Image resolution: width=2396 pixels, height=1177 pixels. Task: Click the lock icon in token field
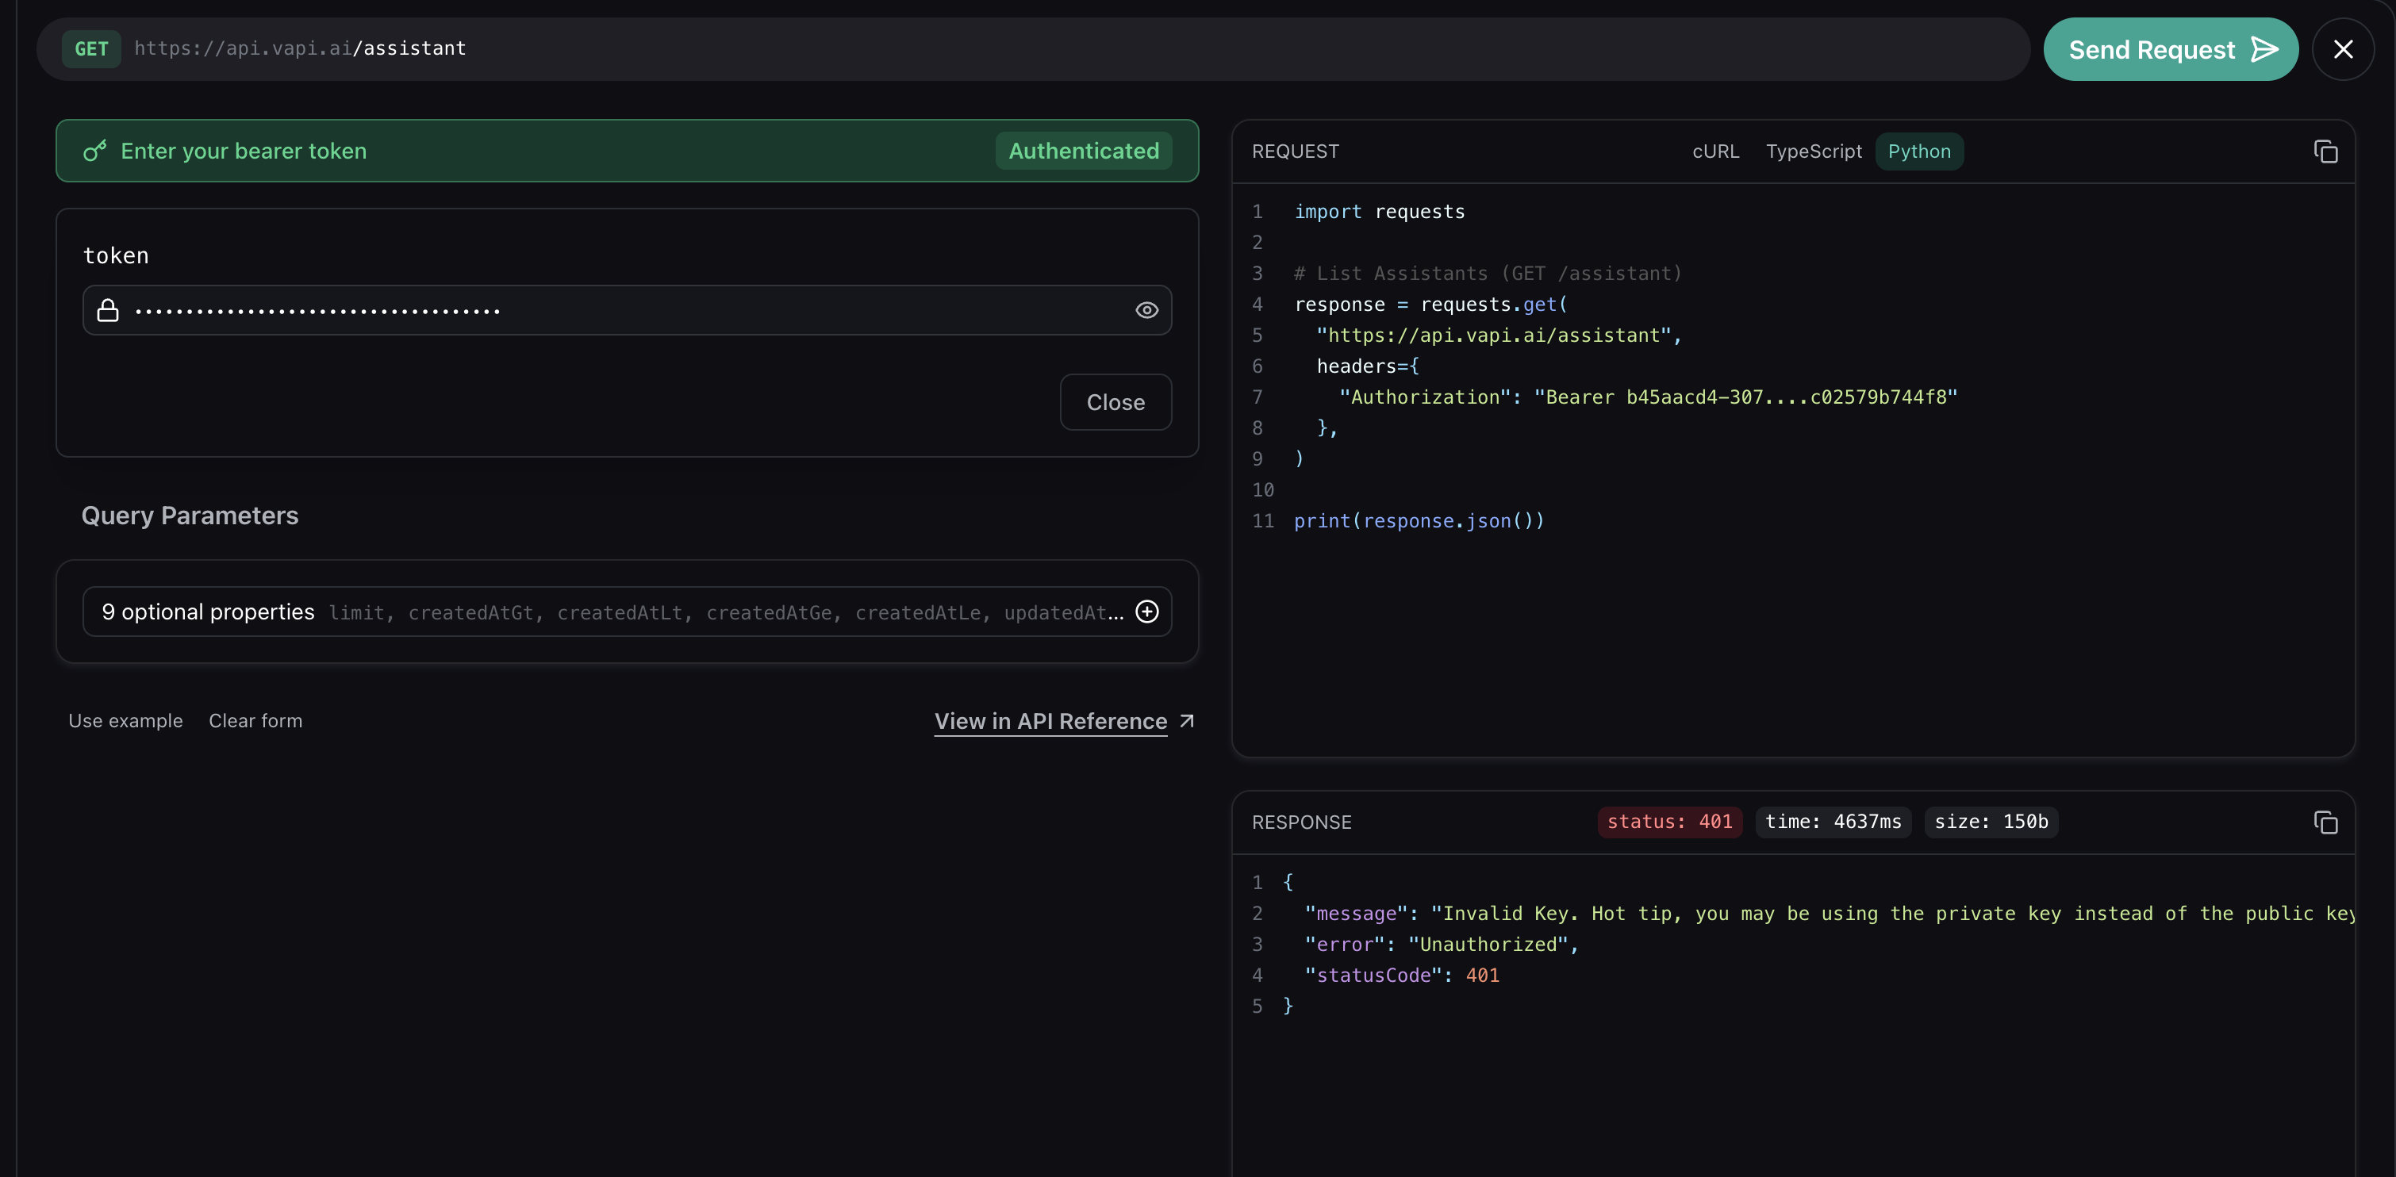click(108, 311)
